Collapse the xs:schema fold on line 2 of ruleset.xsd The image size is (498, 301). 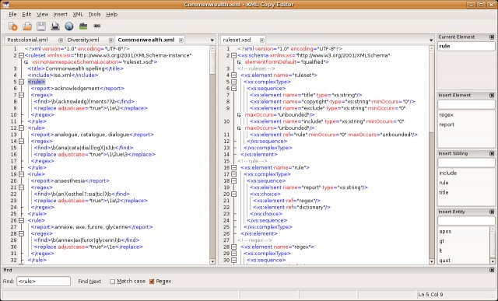point(233,55)
